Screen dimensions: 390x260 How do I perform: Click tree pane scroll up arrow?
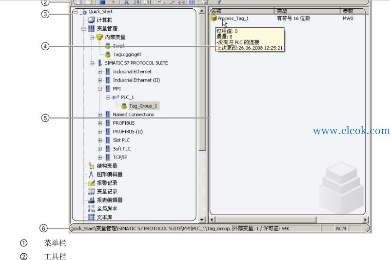[202, 11]
